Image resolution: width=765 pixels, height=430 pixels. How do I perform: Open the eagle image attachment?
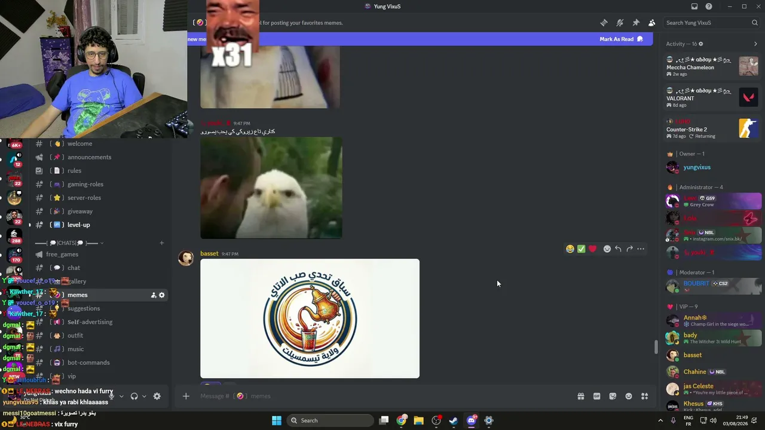pos(271,188)
